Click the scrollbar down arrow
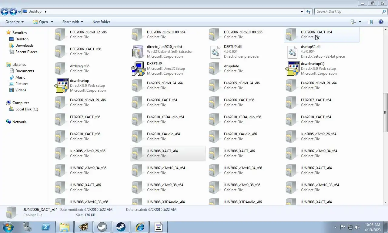 (386, 202)
